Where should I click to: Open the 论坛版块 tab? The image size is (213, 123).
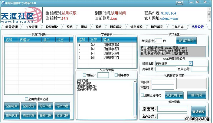coord(52,27)
